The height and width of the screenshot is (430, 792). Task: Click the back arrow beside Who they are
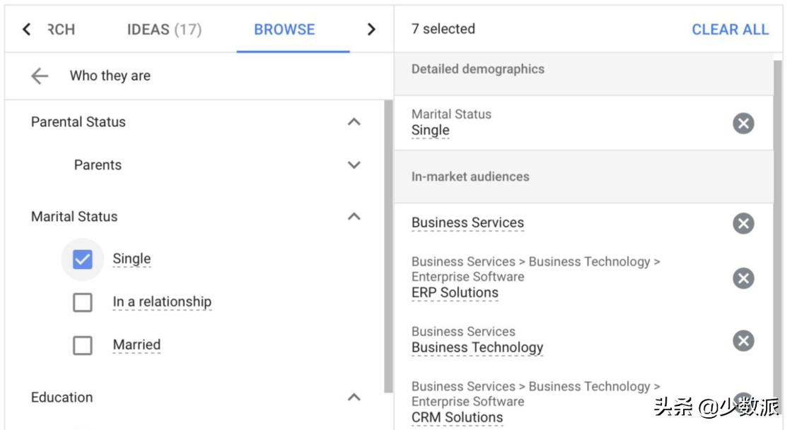pos(40,76)
